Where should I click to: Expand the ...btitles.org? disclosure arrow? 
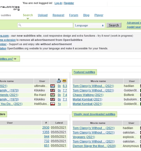(15, 59)
